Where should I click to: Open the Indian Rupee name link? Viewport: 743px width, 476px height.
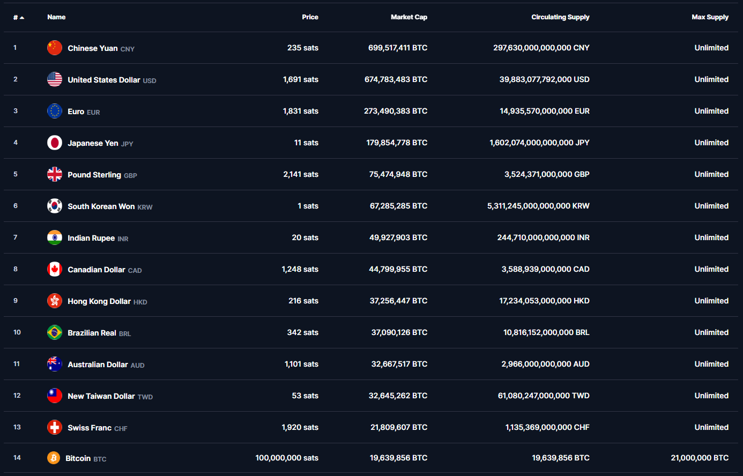[91, 238]
